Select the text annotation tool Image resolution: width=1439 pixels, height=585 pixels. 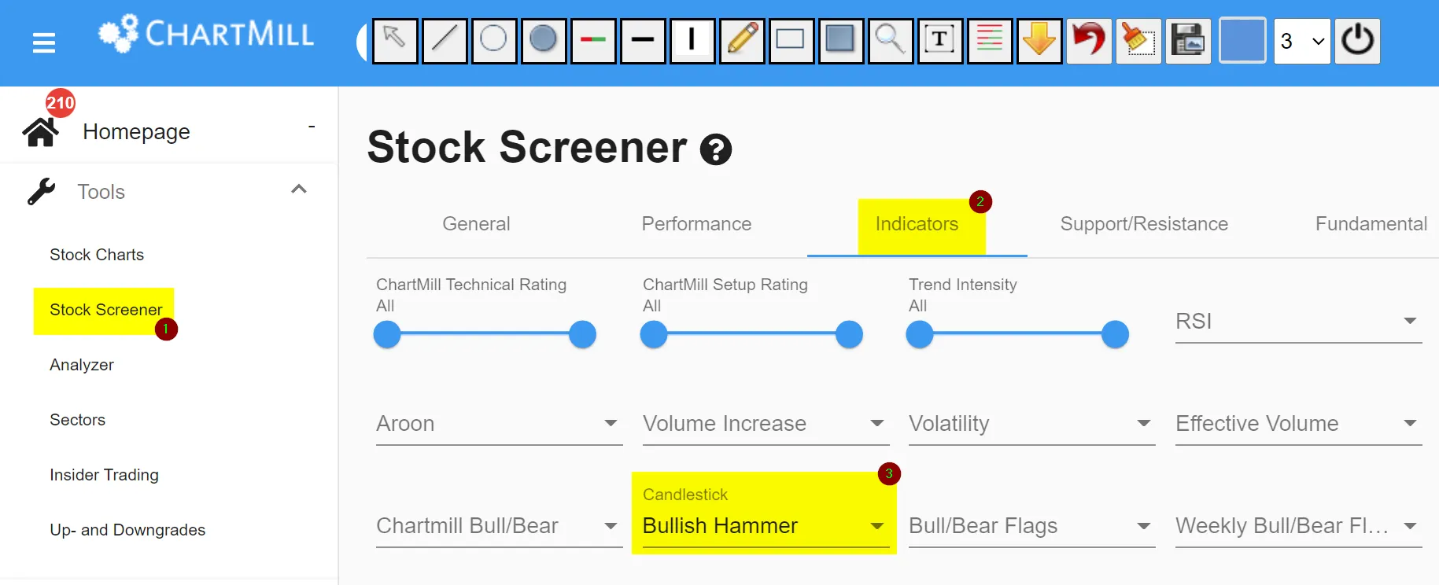pyautogui.click(x=939, y=40)
